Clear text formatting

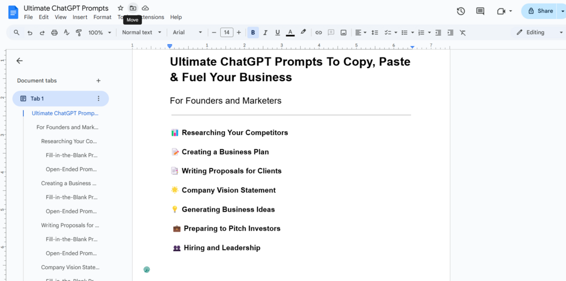coord(463,33)
